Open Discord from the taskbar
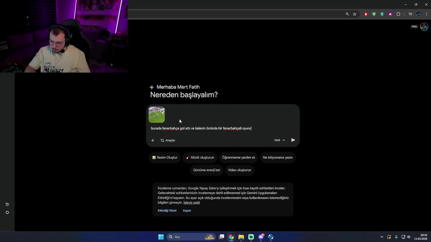Image resolution: width=431 pixels, height=242 pixels. coord(261,237)
